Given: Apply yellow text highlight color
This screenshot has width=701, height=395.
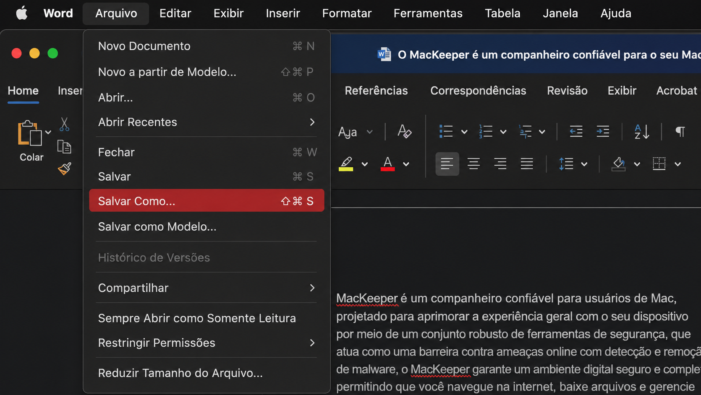Looking at the screenshot, I should [x=346, y=164].
